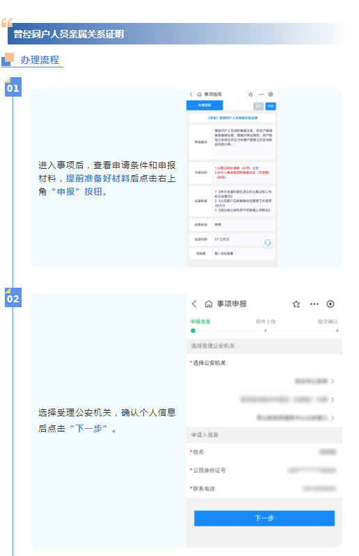The image size is (359, 556).
Task: Click the blue 下一步 button
Action: click(264, 518)
